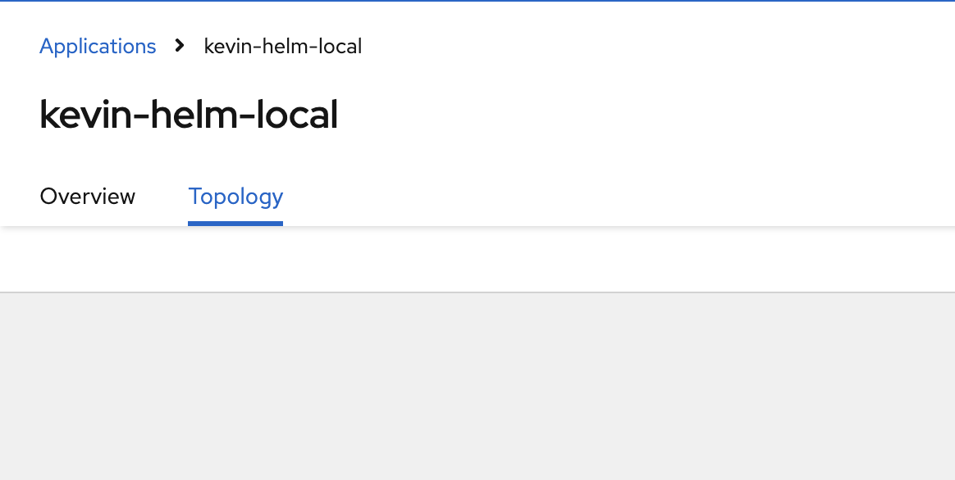This screenshot has width=955, height=480.
Task: Switch to the Overview tab
Action: (87, 197)
